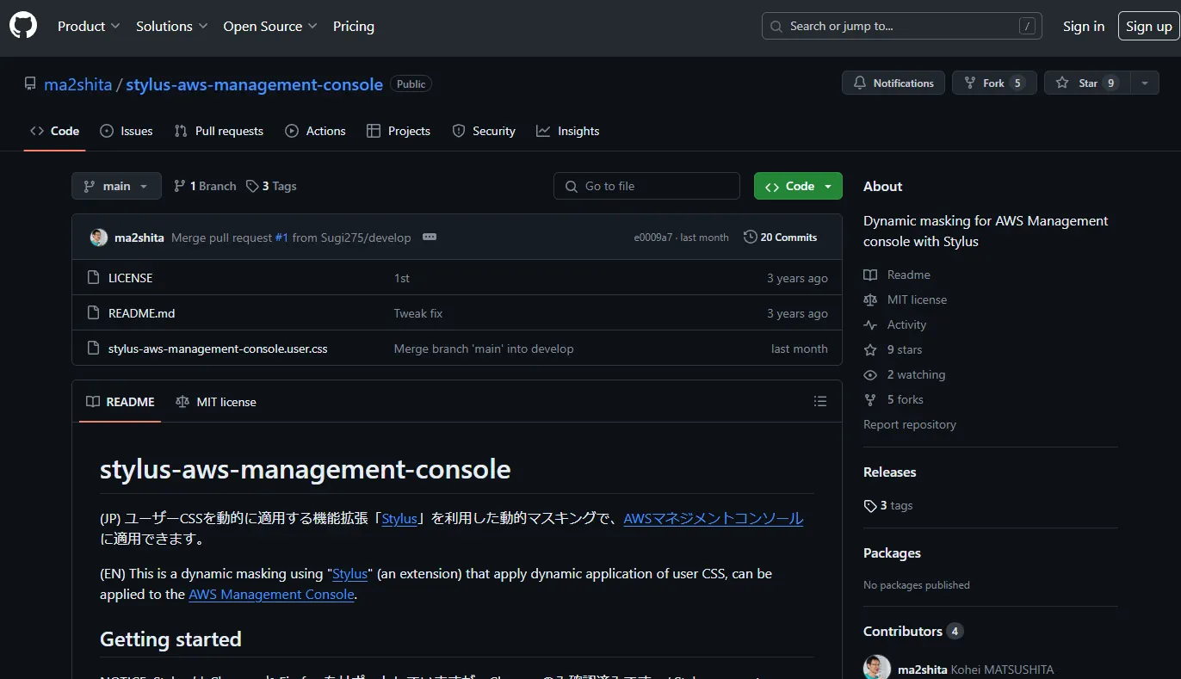Open the ma2shita owner link

(x=78, y=84)
